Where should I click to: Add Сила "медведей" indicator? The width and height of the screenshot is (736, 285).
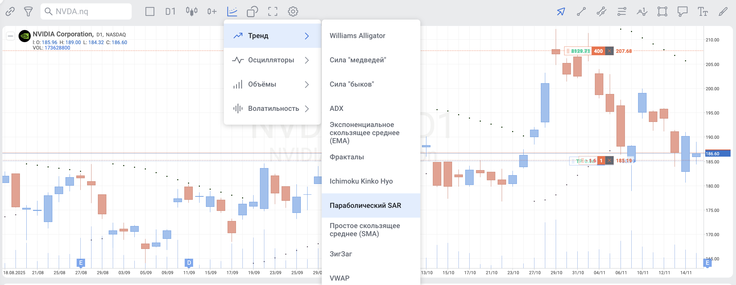pos(371,60)
